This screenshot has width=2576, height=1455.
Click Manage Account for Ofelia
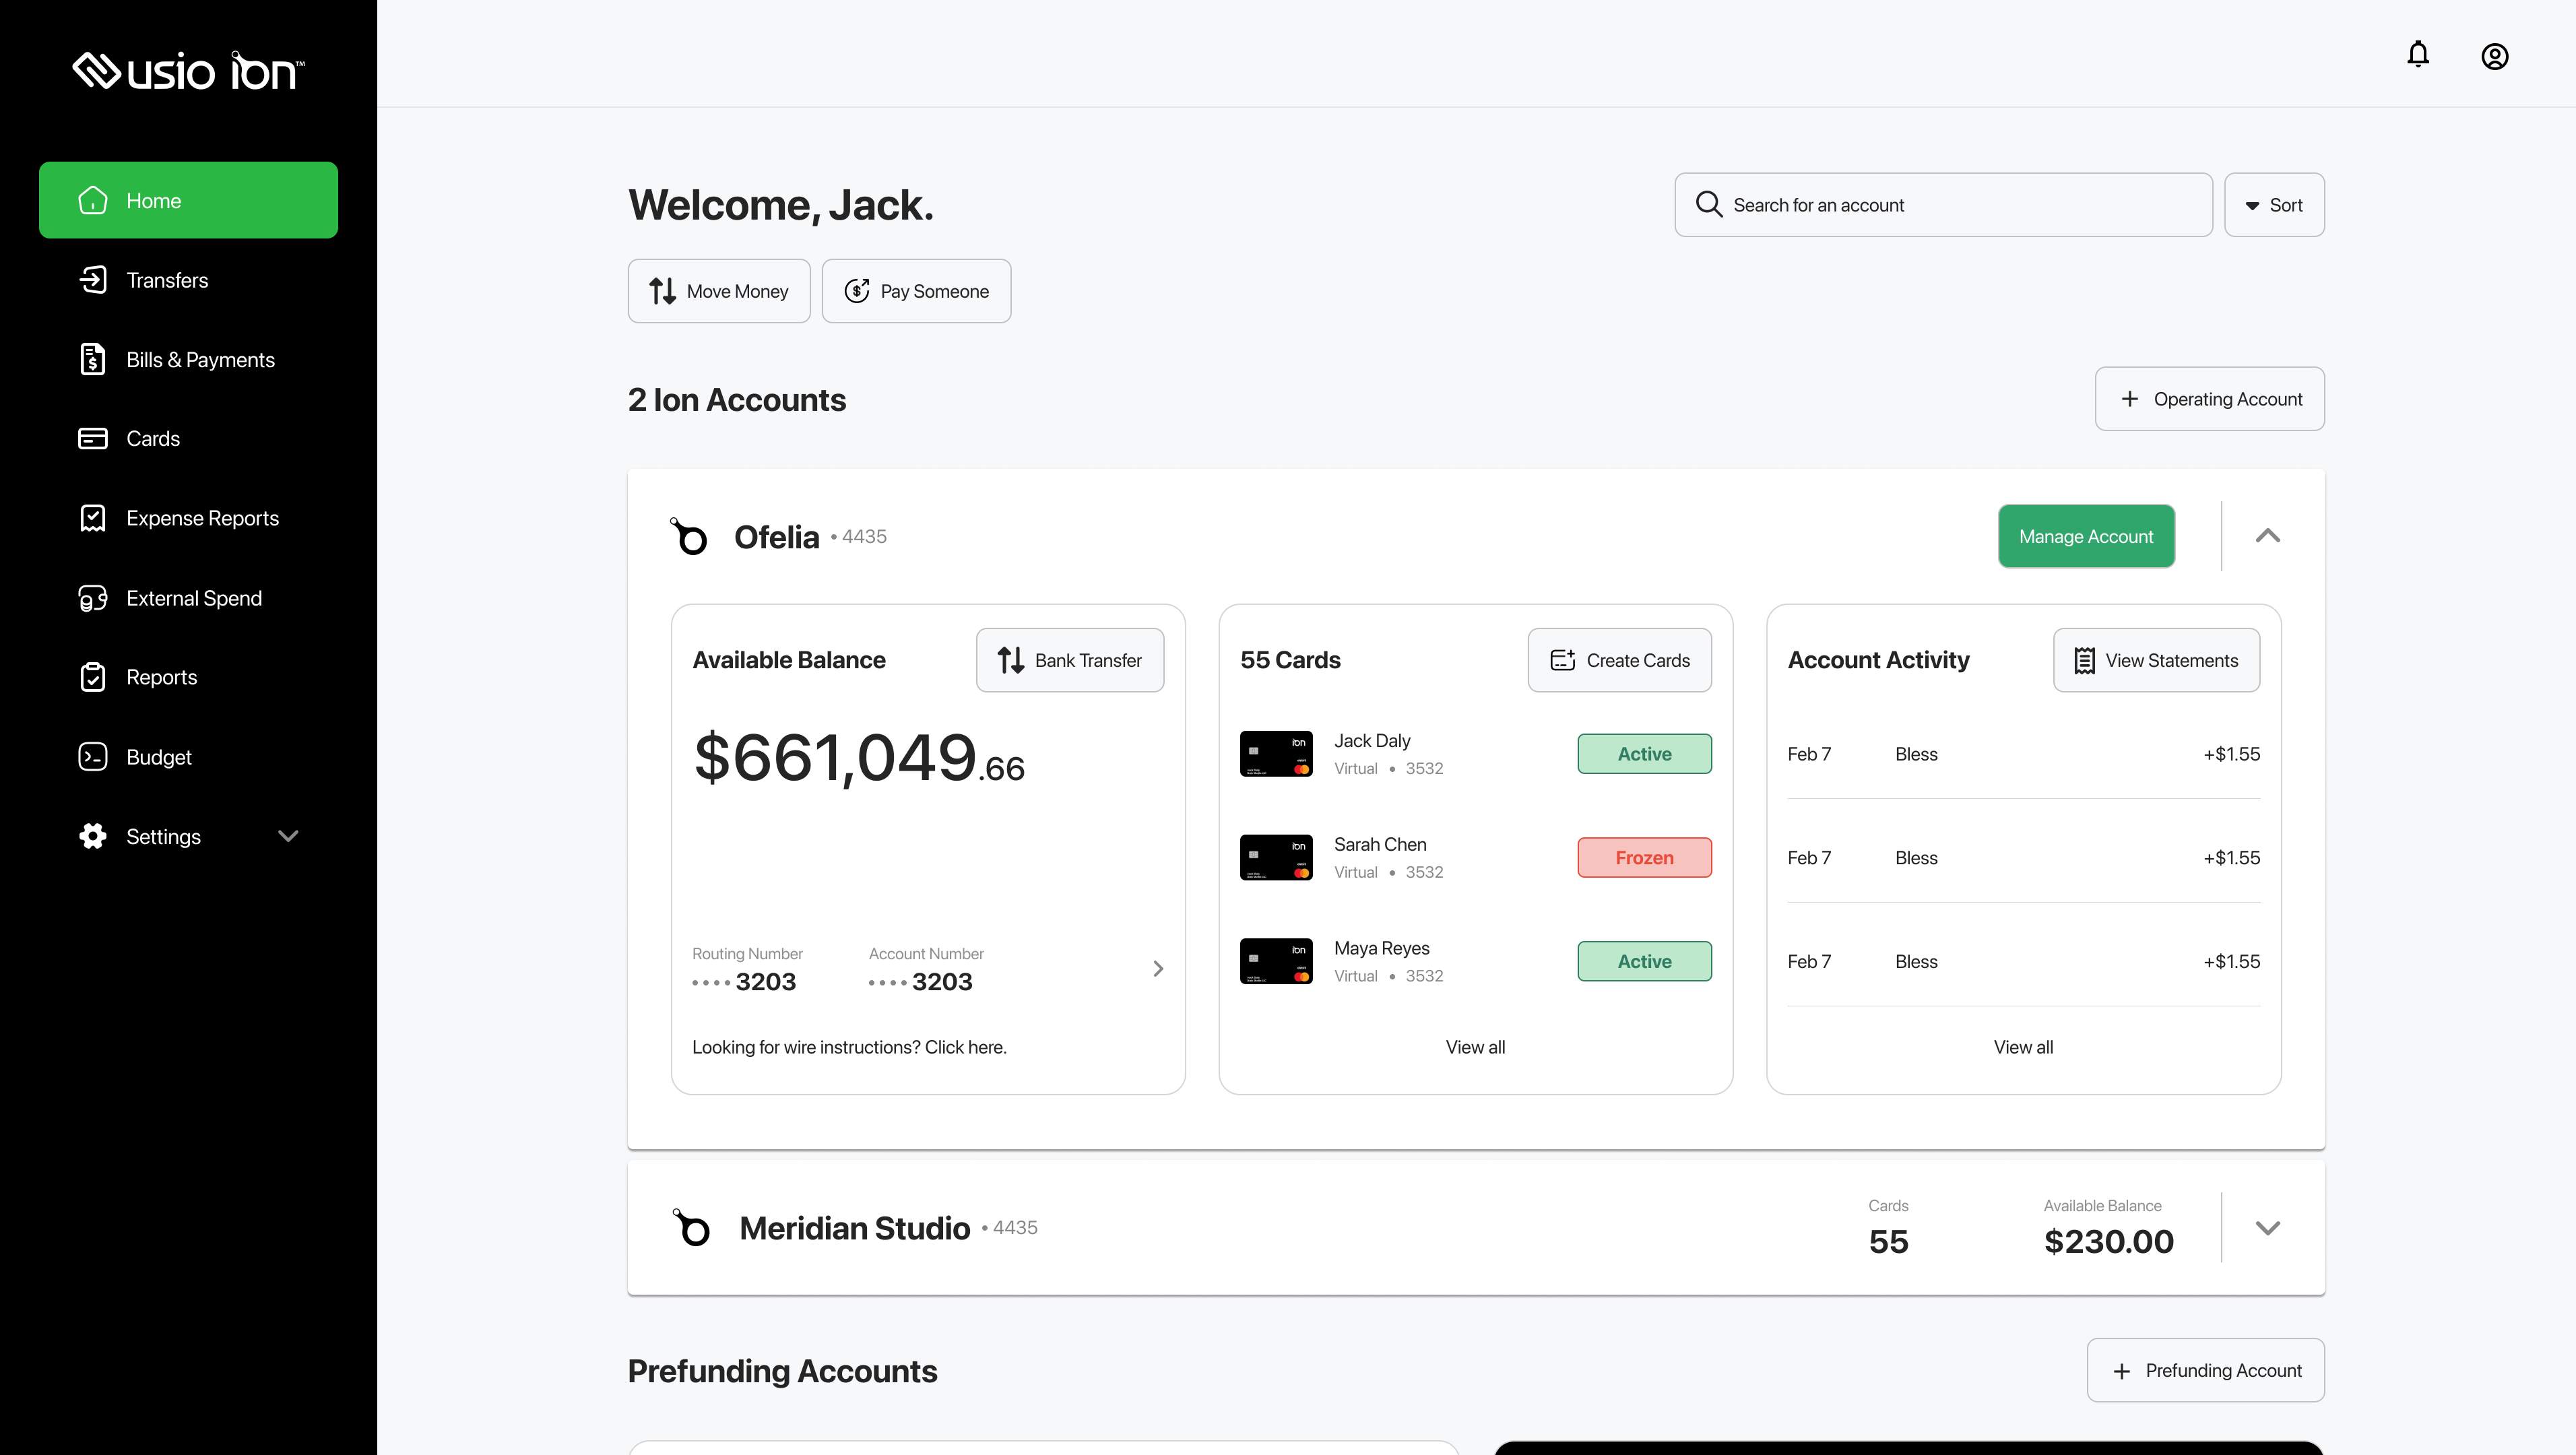coord(2086,536)
